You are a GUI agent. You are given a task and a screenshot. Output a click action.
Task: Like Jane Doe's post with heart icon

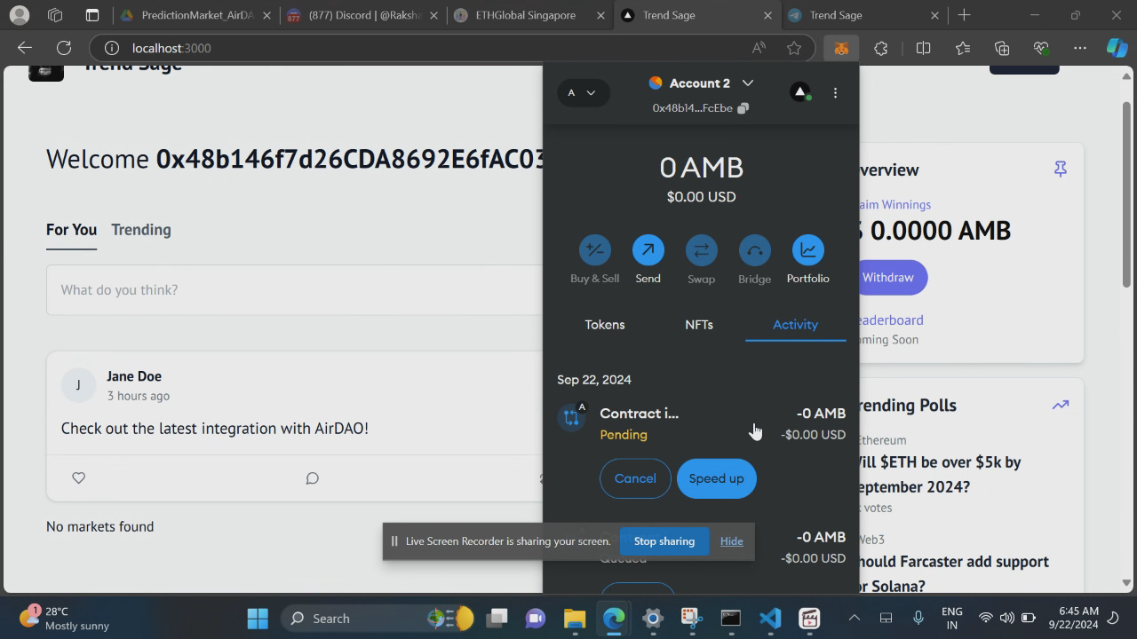pyautogui.click(x=79, y=478)
